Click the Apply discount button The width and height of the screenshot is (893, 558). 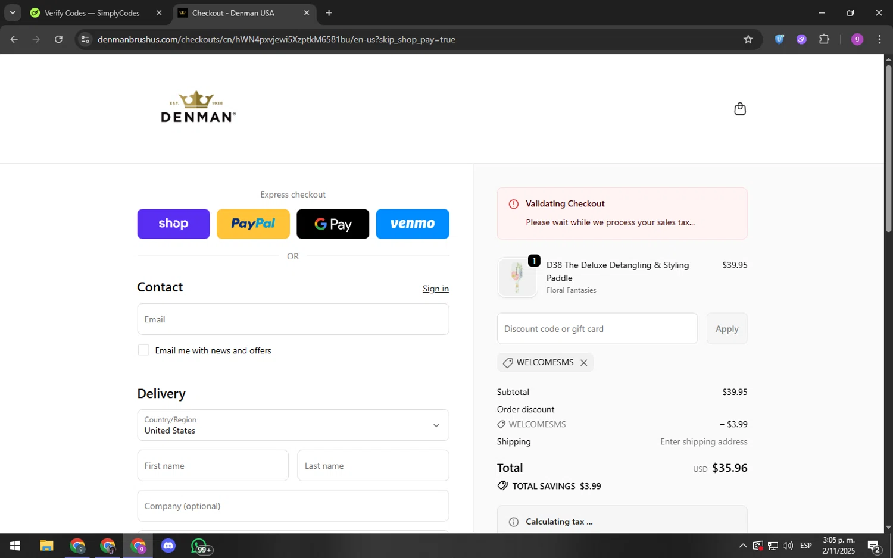(x=727, y=328)
